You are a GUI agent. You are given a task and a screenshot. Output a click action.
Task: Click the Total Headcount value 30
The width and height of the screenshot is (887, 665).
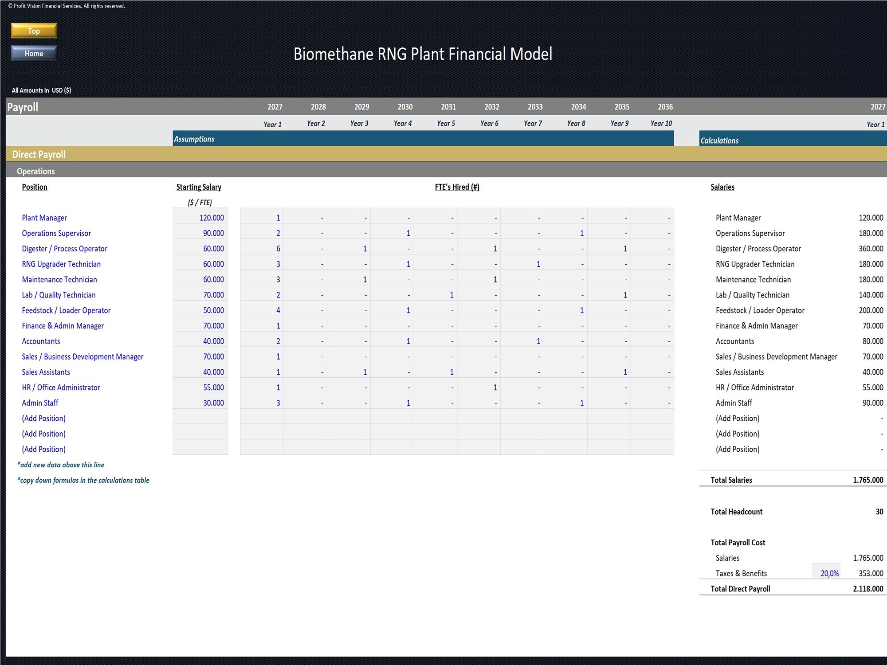[879, 512]
